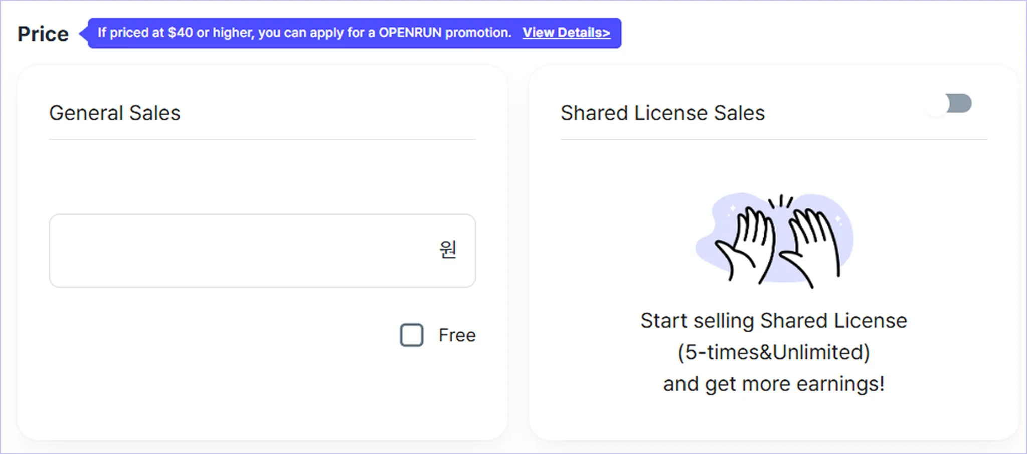Click the Shared License Sales heading
The width and height of the screenshot is (1027, 454).
pyautogui.click(x=663, y=113)
